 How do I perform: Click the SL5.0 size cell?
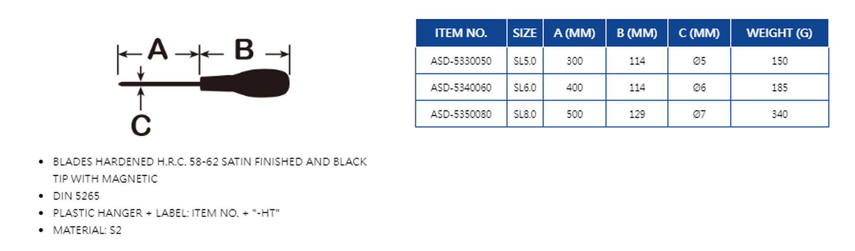[x=525, y=61]
